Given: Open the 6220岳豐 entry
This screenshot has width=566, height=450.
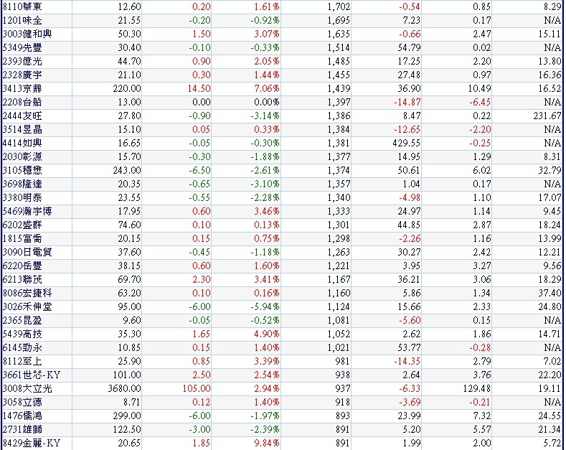Looking at the screenshot, I should tap(22, 266).
